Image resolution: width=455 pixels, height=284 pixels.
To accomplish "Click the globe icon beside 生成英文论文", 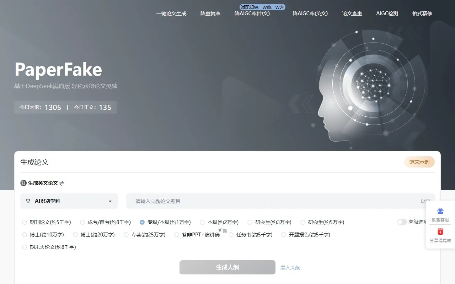I will [23, 183].
